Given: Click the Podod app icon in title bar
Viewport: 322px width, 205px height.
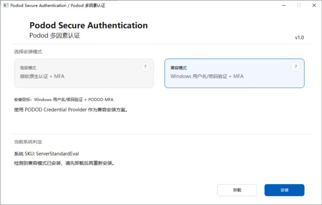Looking at the screenshot, I should [6, 5].
